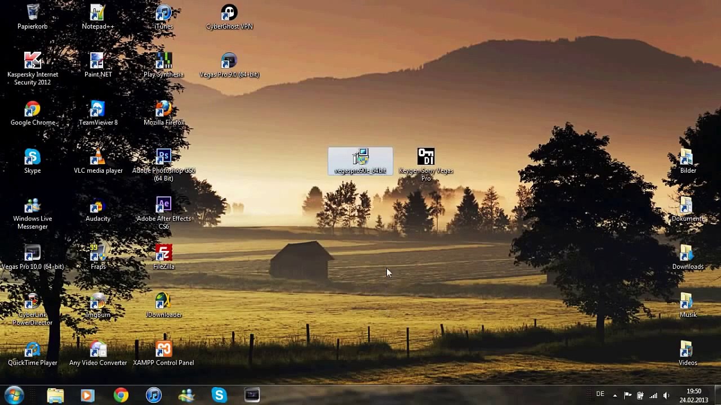
Task: Select the CyberLink PowerDirector shortcut
Action: (x=33, y=309)
